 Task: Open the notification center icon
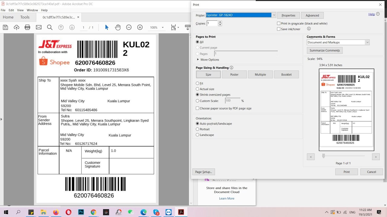pyautogui.click(x=379, y=212)
